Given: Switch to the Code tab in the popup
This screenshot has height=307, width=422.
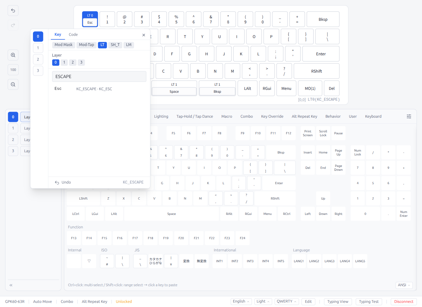Looking at the screenshot, I should 73,35.
